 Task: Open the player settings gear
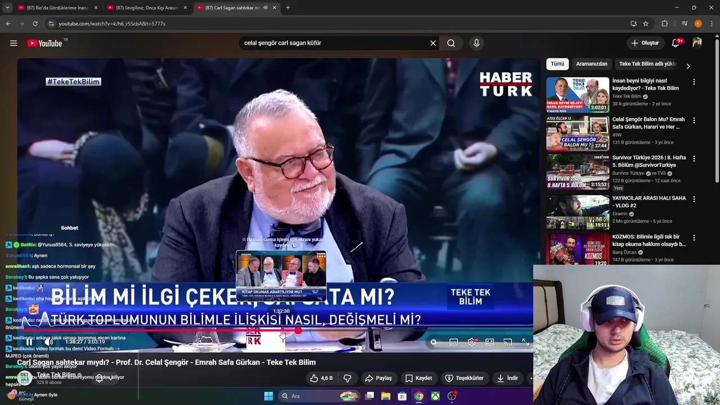pos(471,342)
